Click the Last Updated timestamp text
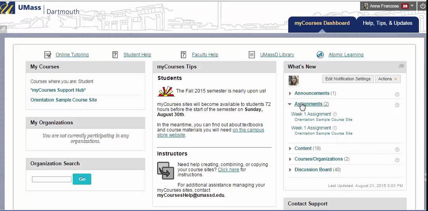 366,186
